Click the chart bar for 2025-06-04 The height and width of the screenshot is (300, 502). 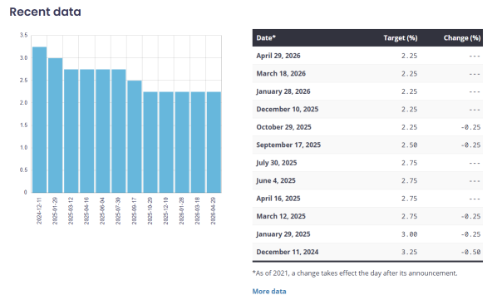coord(103,131)
